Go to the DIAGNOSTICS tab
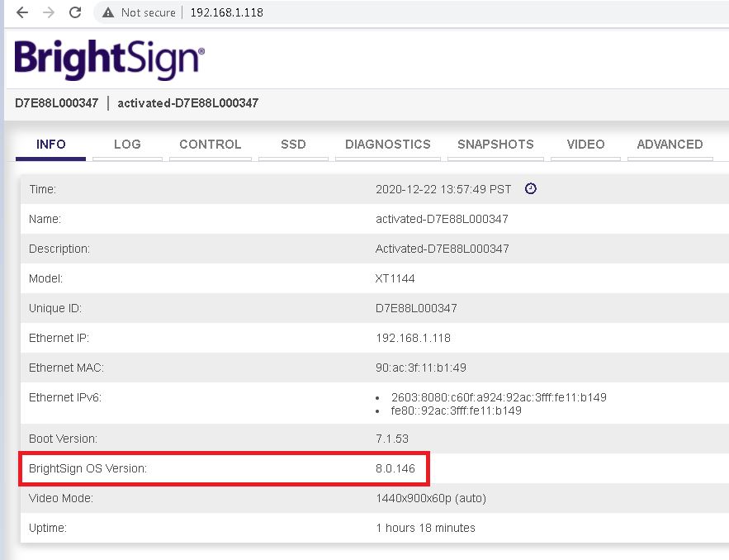 388,145
